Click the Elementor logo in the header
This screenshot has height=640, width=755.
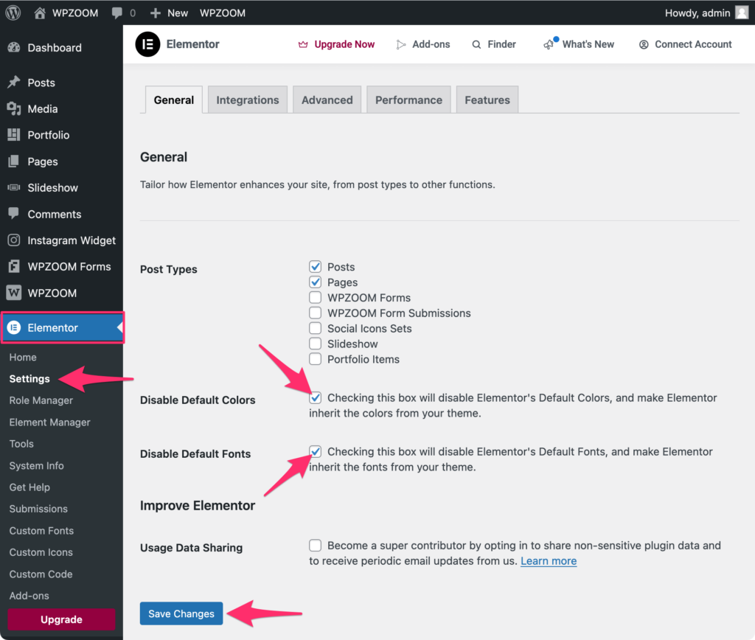(147, 44)
